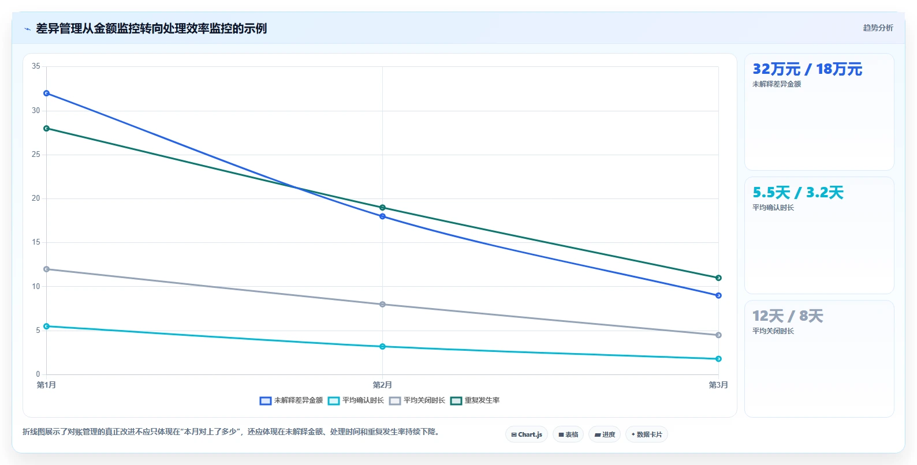Viewport: 917px width, 465px height.
Task: Click the blue data point at 第3月 (9)
Action: point(718,295)
